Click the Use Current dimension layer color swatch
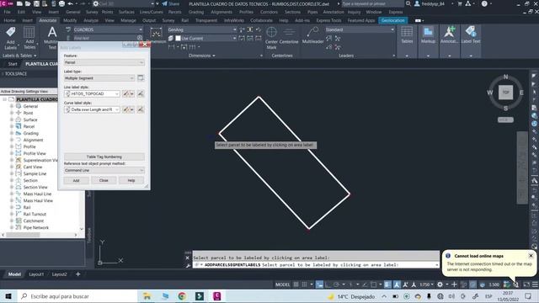The height and width of the screenshot is (303, 539). [178, 38]
